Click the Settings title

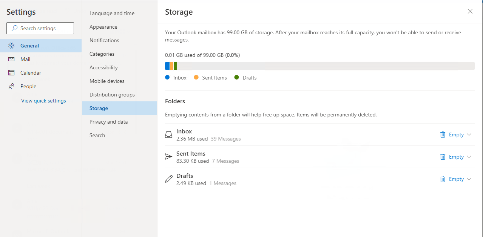21,12
